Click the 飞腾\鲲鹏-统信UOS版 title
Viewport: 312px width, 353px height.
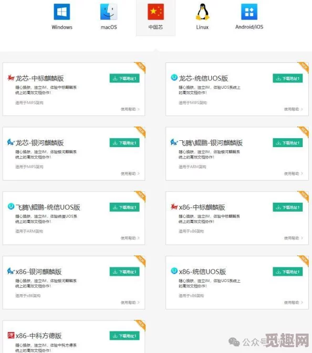point(48,207)
